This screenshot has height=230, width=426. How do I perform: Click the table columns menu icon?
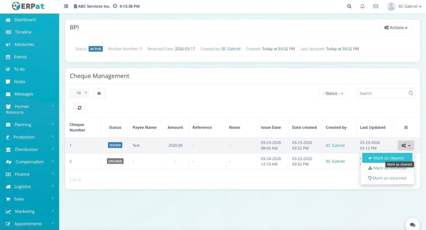(x=406, y=127)
